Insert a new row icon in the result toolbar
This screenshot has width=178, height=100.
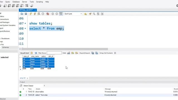(x=73, y=53)
